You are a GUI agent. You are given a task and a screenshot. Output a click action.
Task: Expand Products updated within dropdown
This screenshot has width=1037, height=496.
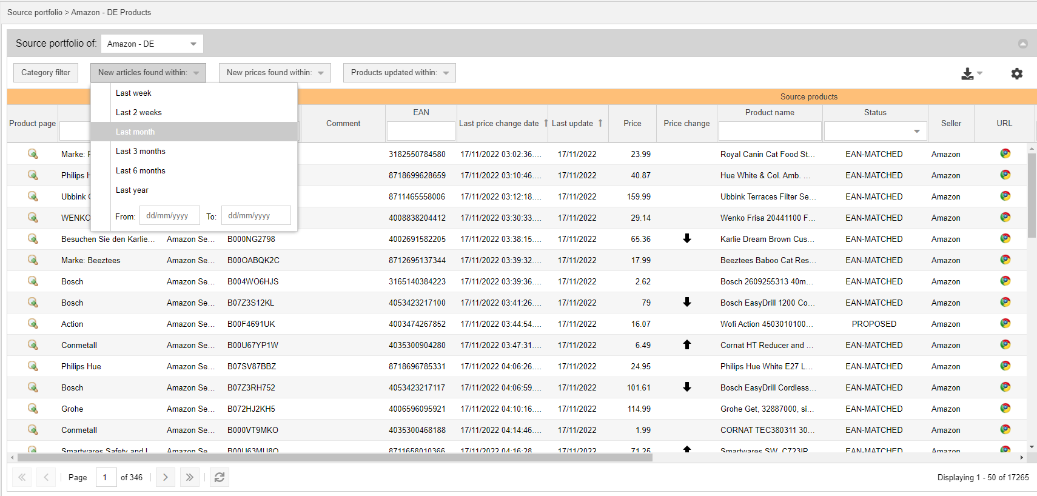click(x=399, y=73)
